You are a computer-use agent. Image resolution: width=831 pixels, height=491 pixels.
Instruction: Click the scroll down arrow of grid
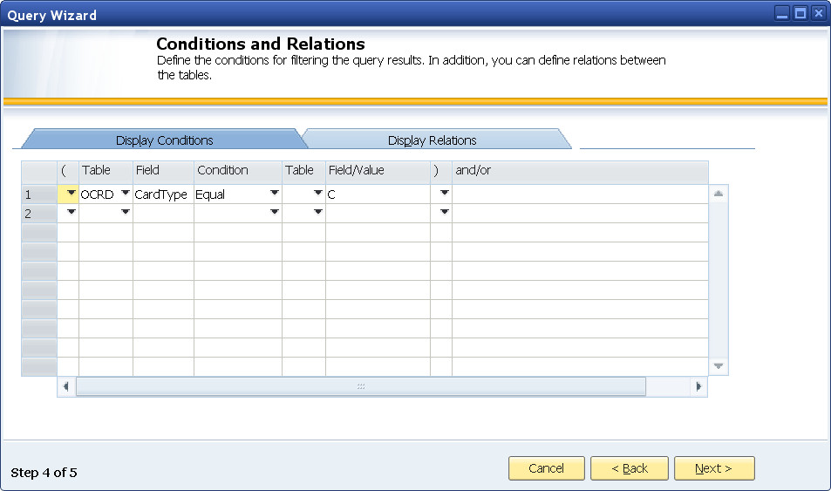719,366
